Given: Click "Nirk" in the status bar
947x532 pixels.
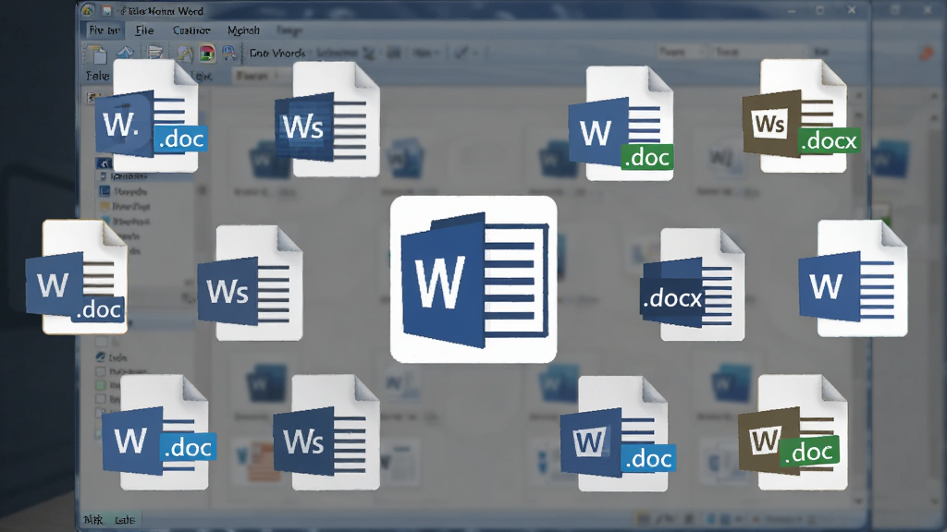Looking at the screenshot, I should (93, 519).
